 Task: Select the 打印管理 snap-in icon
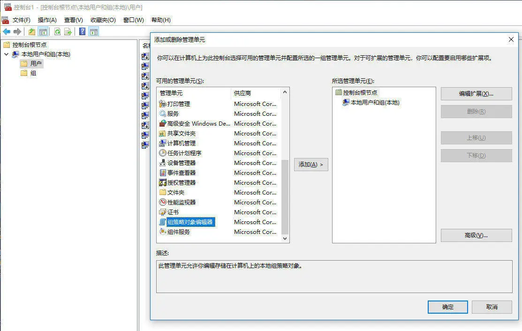[x=162, y=104]
